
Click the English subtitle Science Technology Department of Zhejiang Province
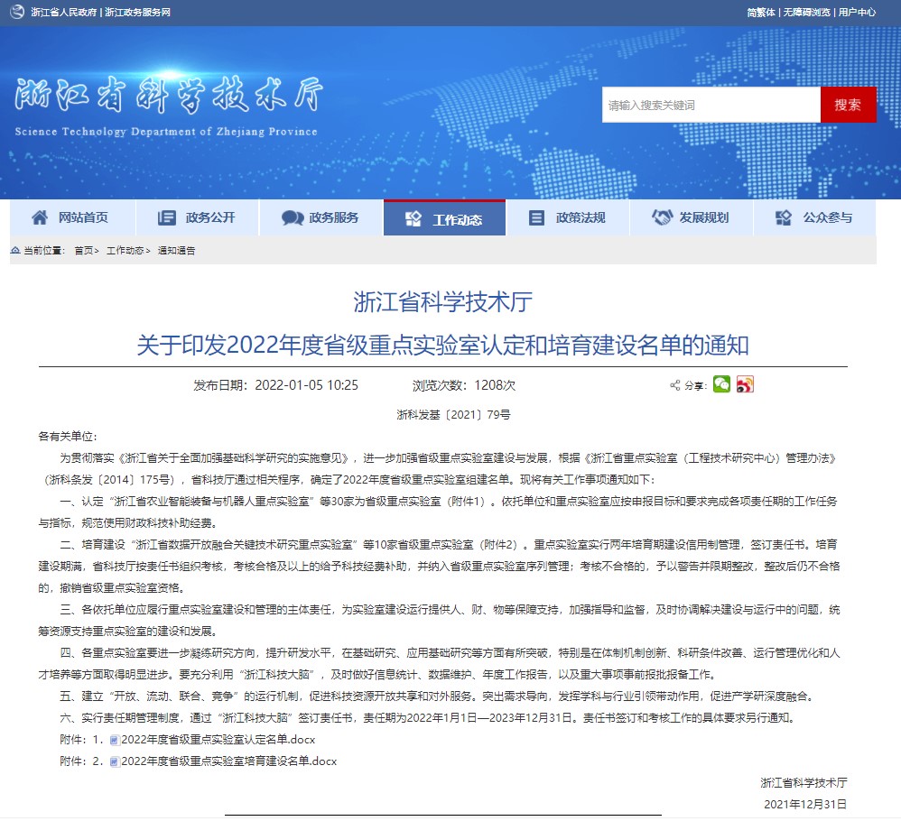click(x=166, y=132)
